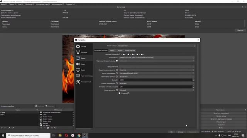Add a new scene with plus icon

tap(2, 128)
